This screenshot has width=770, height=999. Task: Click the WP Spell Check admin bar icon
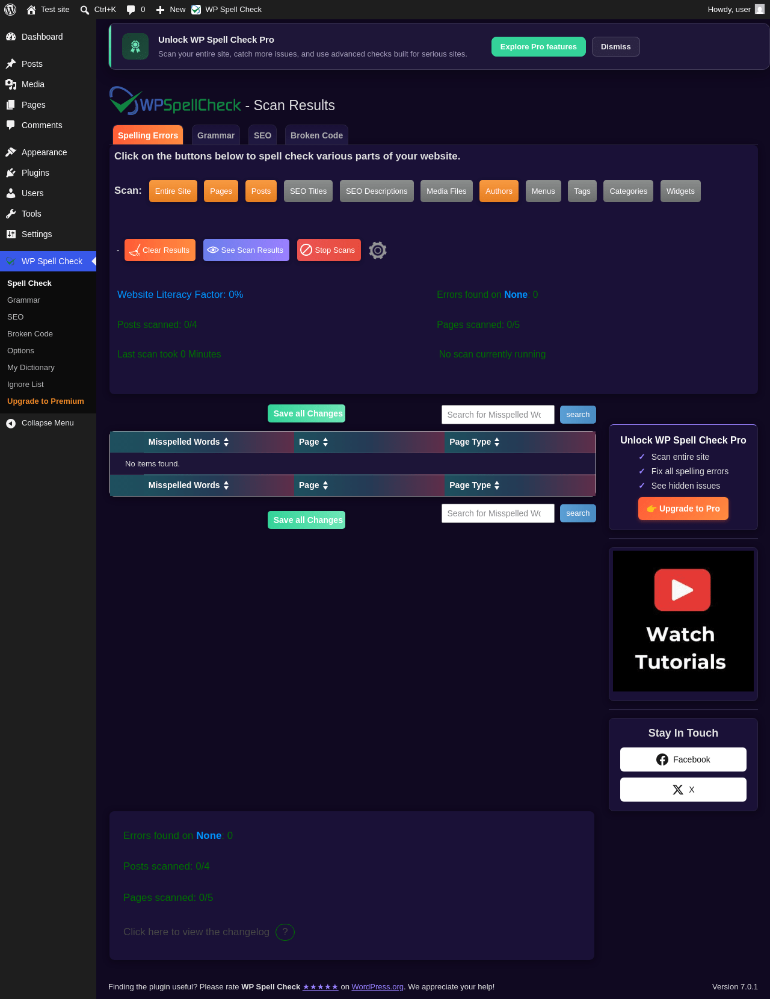click(x=196, y=10)
